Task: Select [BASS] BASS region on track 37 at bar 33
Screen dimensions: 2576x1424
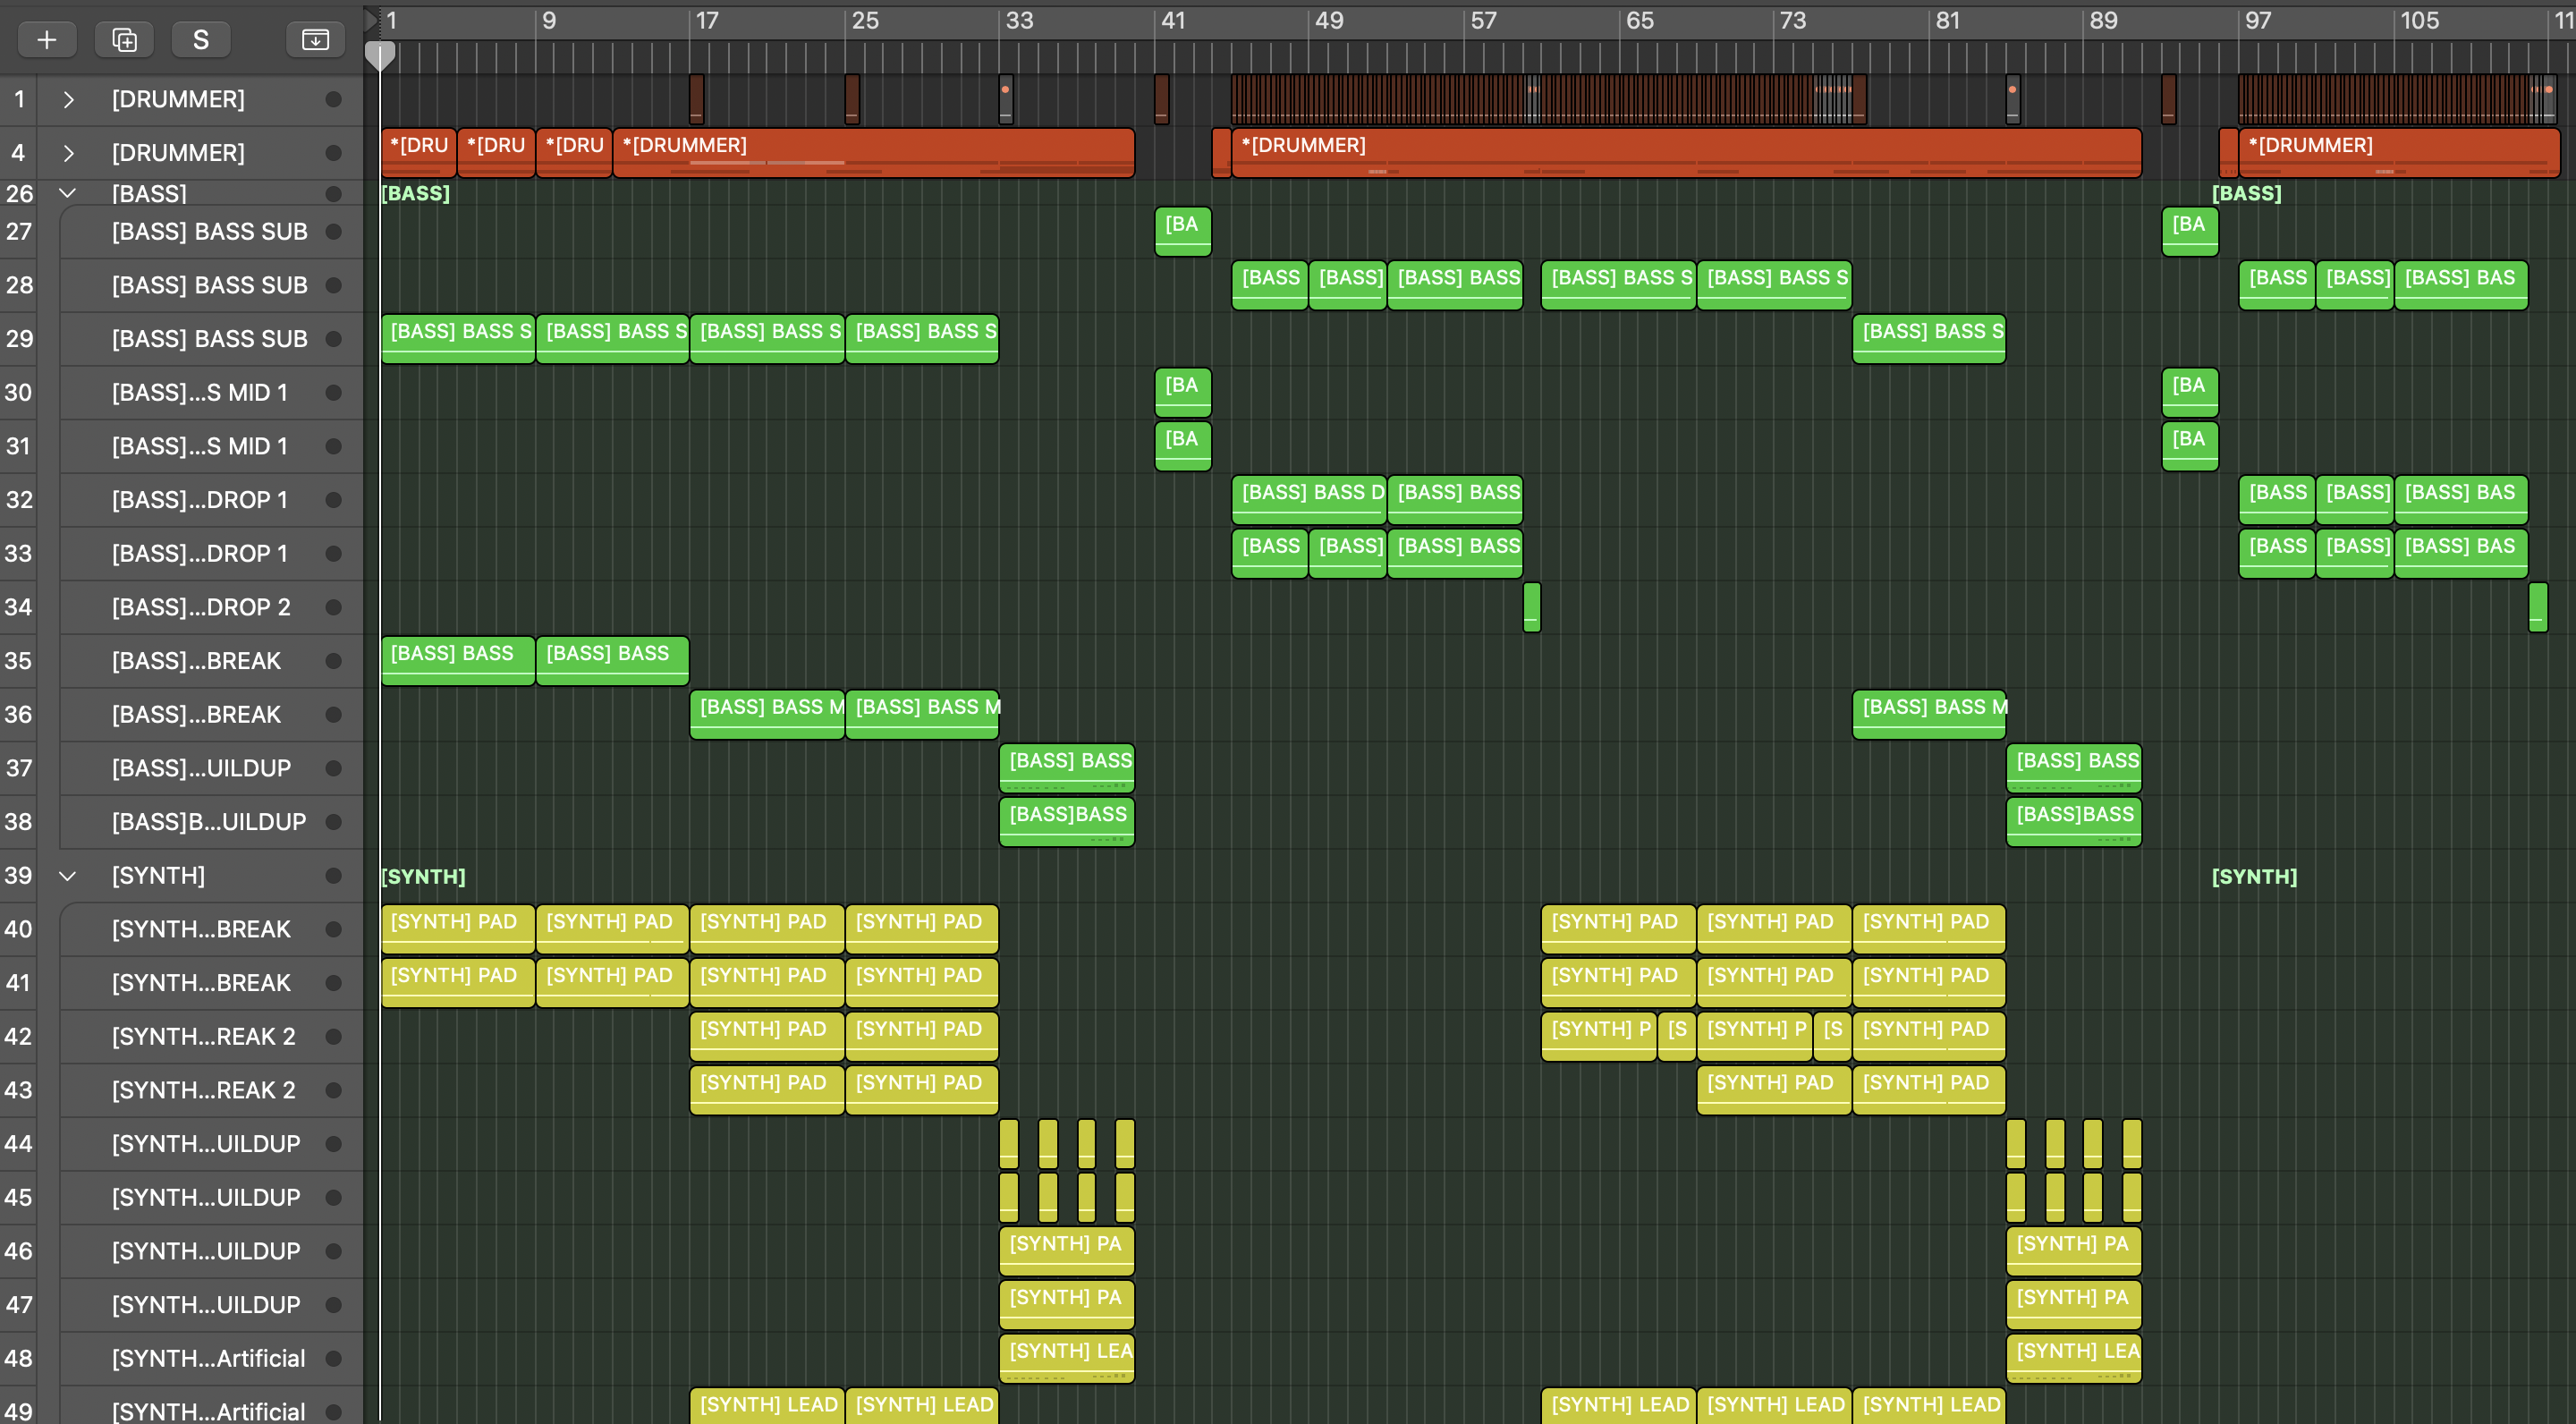Action: click(x=1067, y=768)
